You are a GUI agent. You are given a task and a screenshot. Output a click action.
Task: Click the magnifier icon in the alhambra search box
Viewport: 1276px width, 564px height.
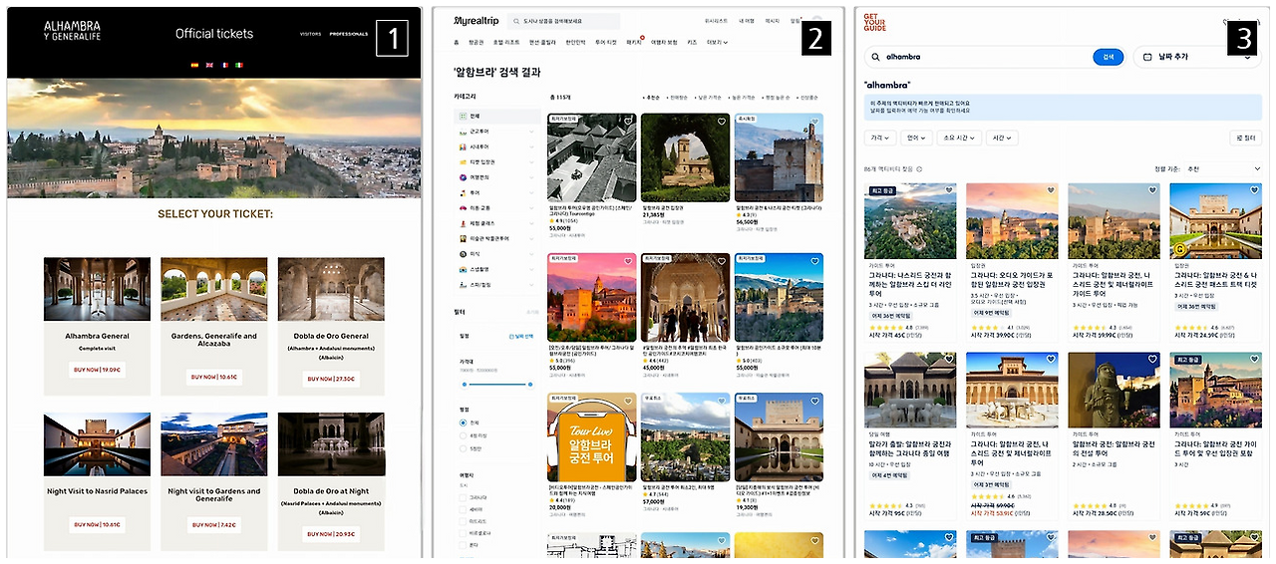pyautogui.click(x=876, y=57)
